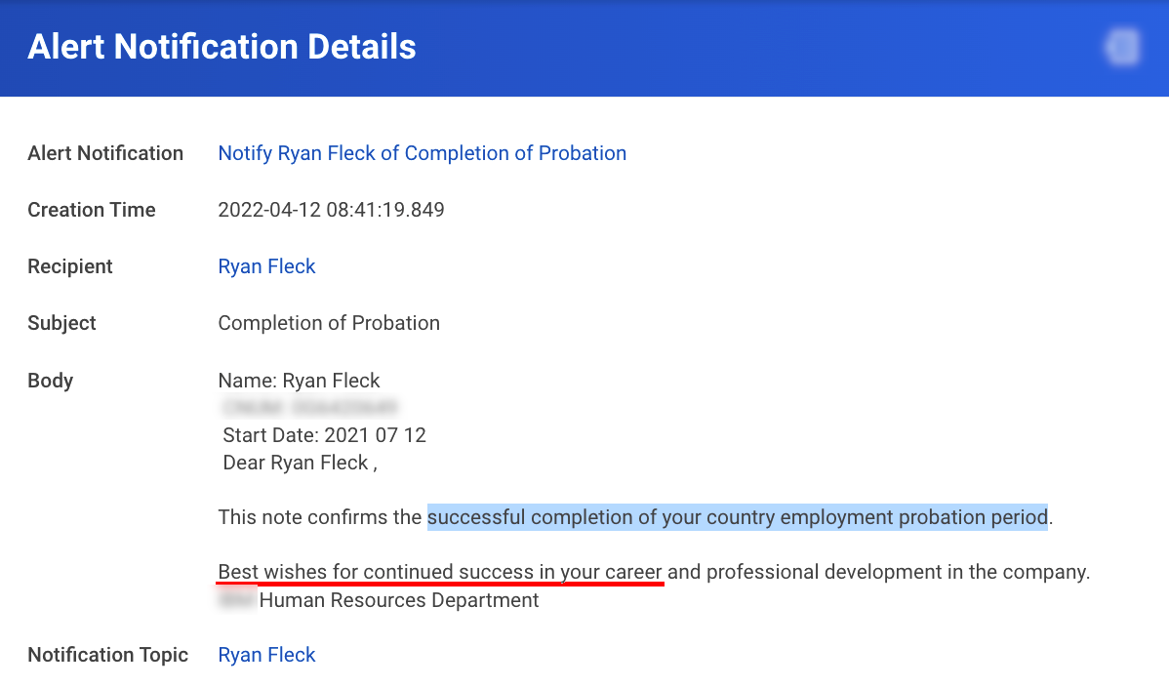1169x688 pixels.
Task: Click the Human Resources Department signature
Action: click(x=399, y=600)
